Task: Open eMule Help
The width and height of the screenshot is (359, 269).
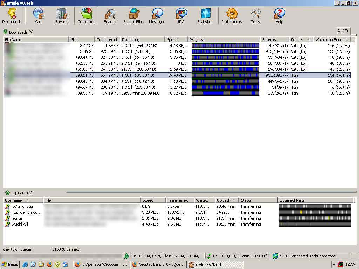Action: (279, 15)
